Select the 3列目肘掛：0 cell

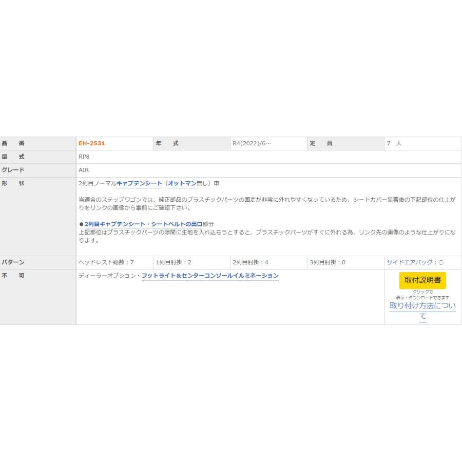pyautogui.click(x=328, y=262)
